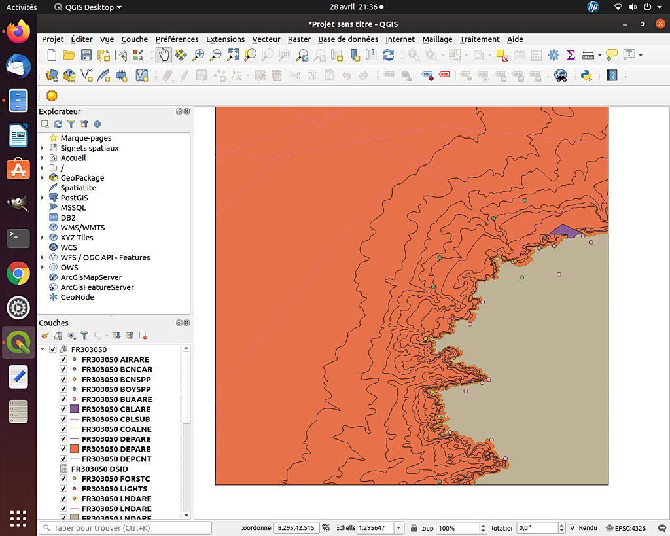The width and height of the screenshot is (670, 536).
Task: Open layer filter funnel in Couches panel
Action: coord(84,336)
